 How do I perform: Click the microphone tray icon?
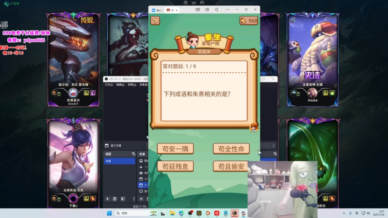pyautogui.click(x=350, y=213)
